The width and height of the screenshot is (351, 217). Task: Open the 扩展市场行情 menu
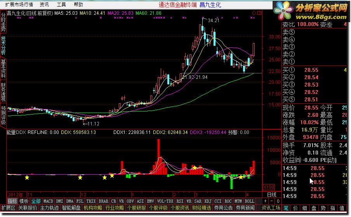pyautogui.click(x=19, y=4)
